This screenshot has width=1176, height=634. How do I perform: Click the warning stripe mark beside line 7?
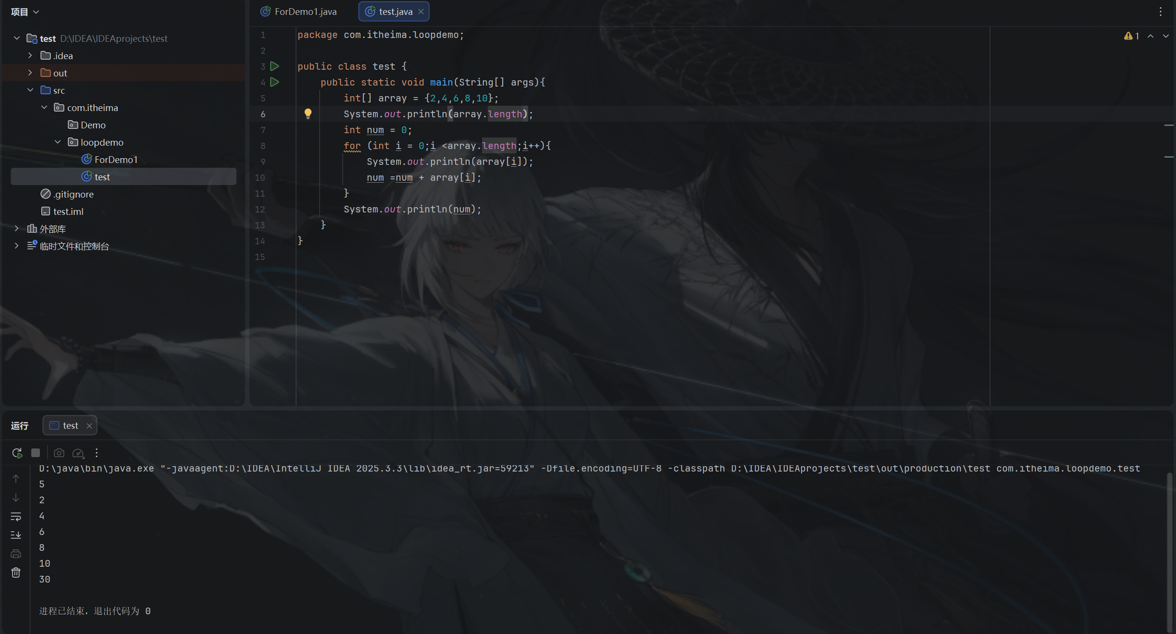(x=1169, y=125)
